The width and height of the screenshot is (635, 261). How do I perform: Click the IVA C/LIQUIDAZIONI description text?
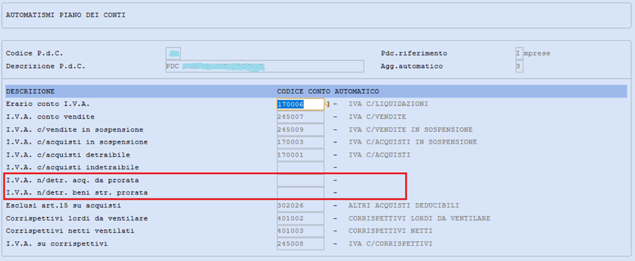pos(388,104)
